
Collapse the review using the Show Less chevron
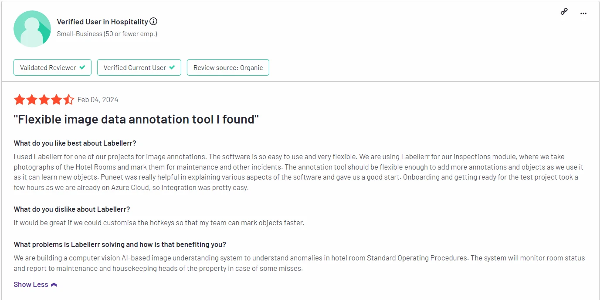pos(54,285)
